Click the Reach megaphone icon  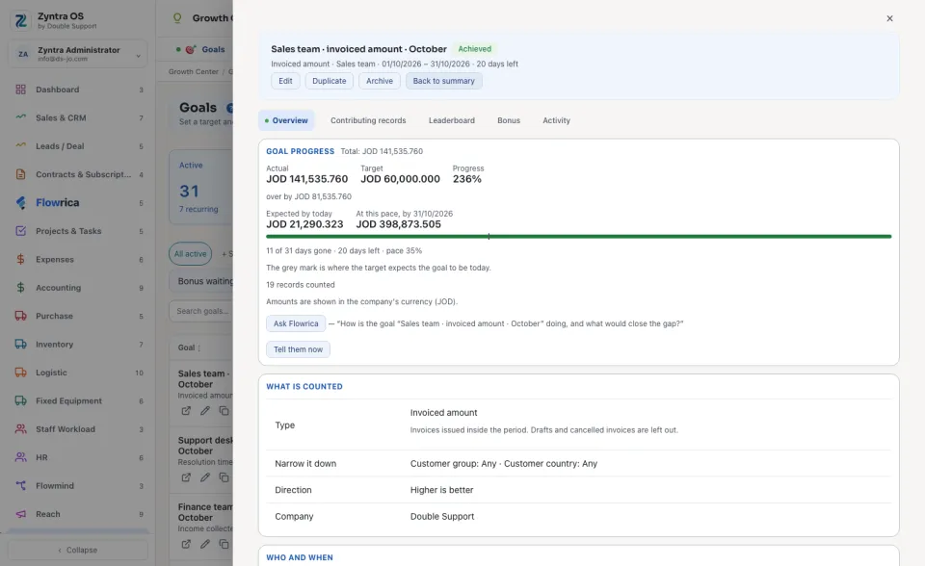(x=20, y=514)
